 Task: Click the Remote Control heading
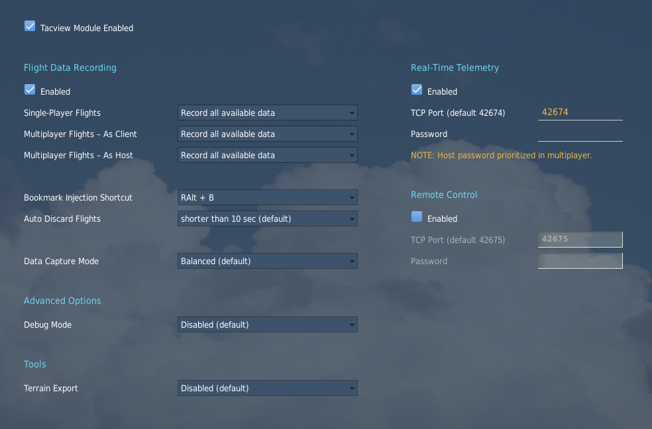pos(444,195)
